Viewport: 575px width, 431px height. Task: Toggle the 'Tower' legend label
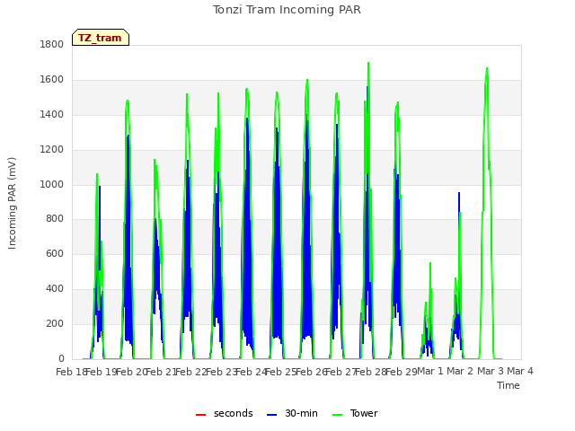[364, 413]
